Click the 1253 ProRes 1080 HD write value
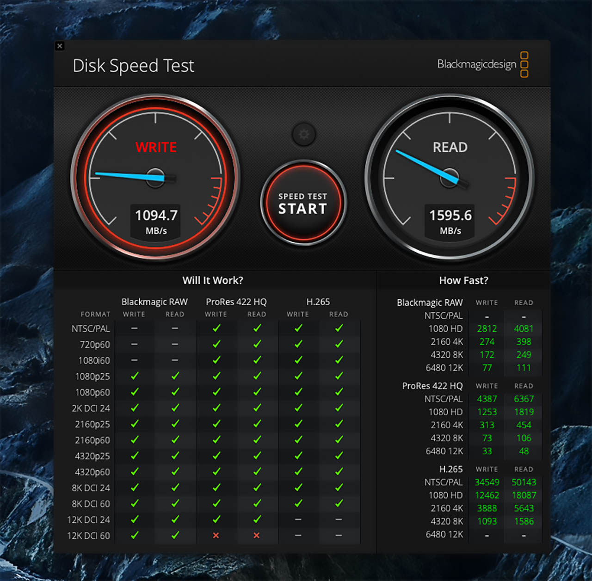 487,412
